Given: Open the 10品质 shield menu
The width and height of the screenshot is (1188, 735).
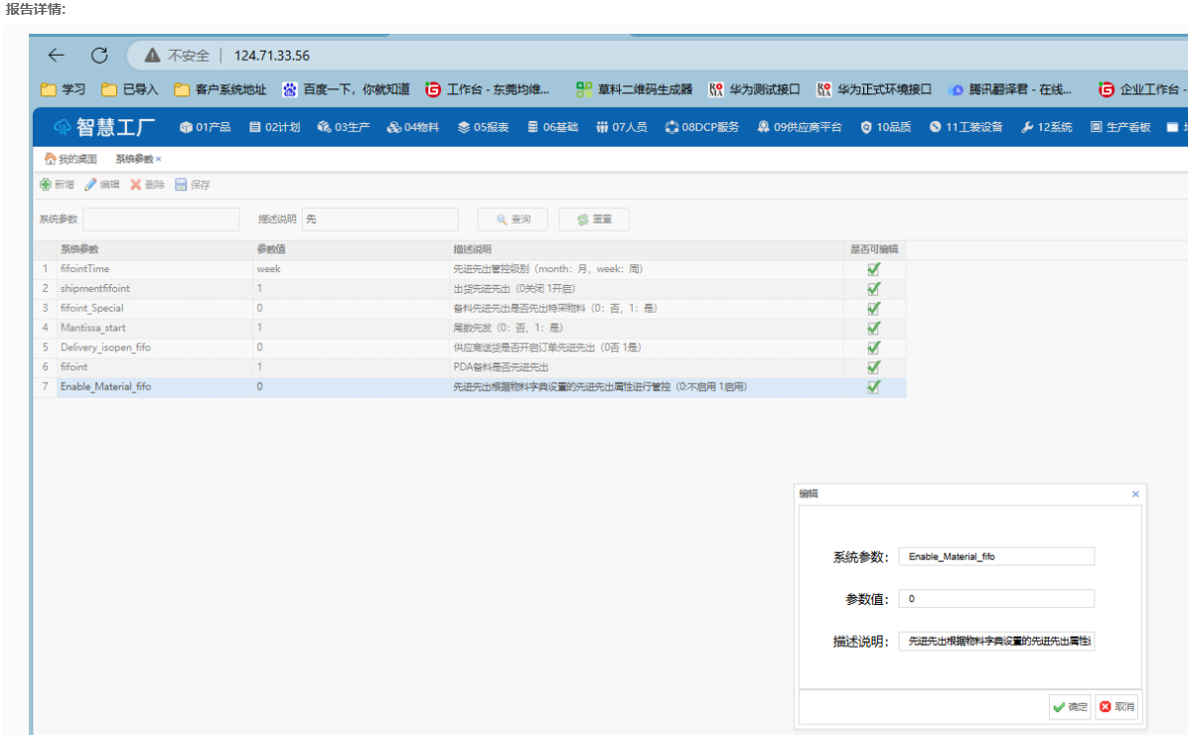Looking at the screenshot, I should coord(885,127).
